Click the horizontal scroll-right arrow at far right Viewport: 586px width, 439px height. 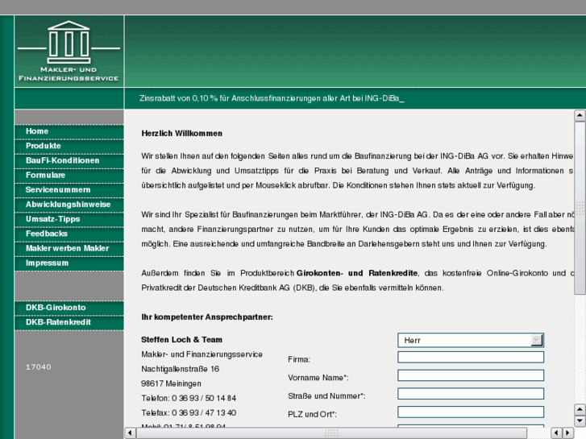(x=568, y=433)
